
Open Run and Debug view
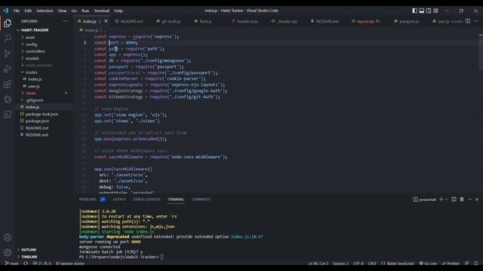(x=8, y=69)
